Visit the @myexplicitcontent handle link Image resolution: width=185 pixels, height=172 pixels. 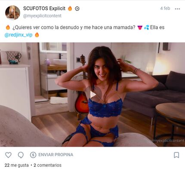[42, 16]
